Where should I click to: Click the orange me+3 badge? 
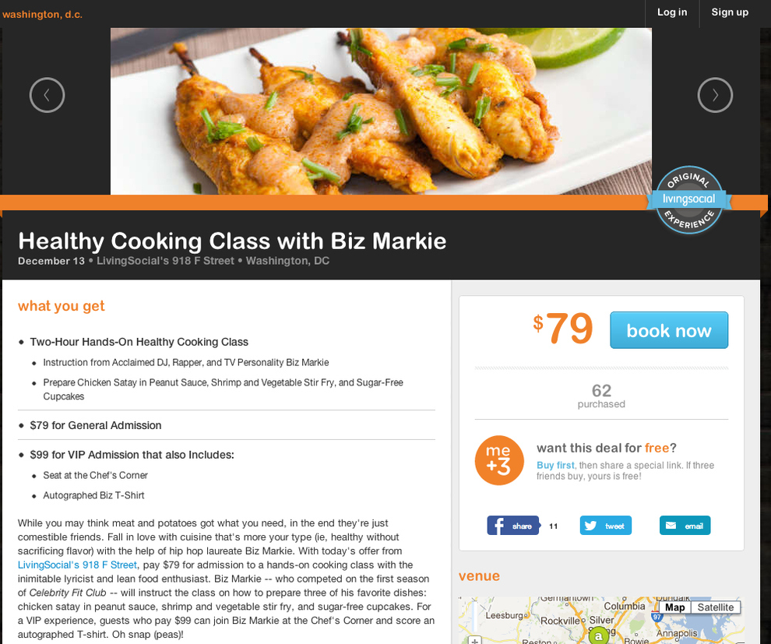(498, 460)
